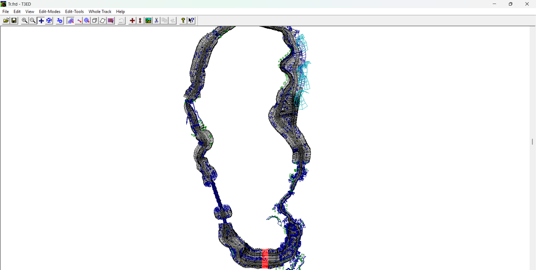Open the Edit-Tools menu
This screenshot has width=536, height=270.
point(74,11)
